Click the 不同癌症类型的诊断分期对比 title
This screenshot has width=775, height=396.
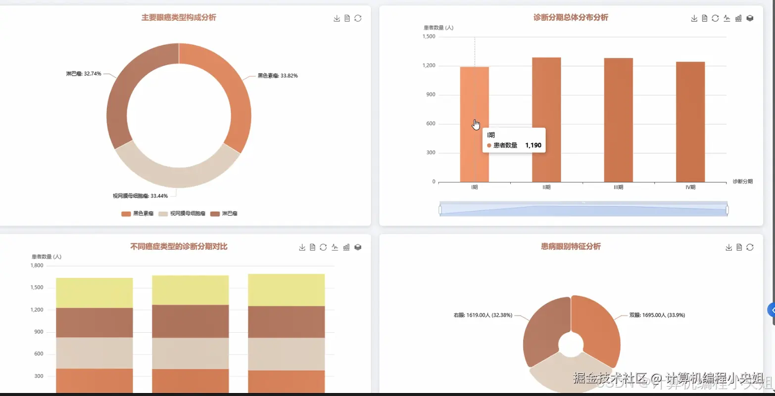(x=179, y=247)
